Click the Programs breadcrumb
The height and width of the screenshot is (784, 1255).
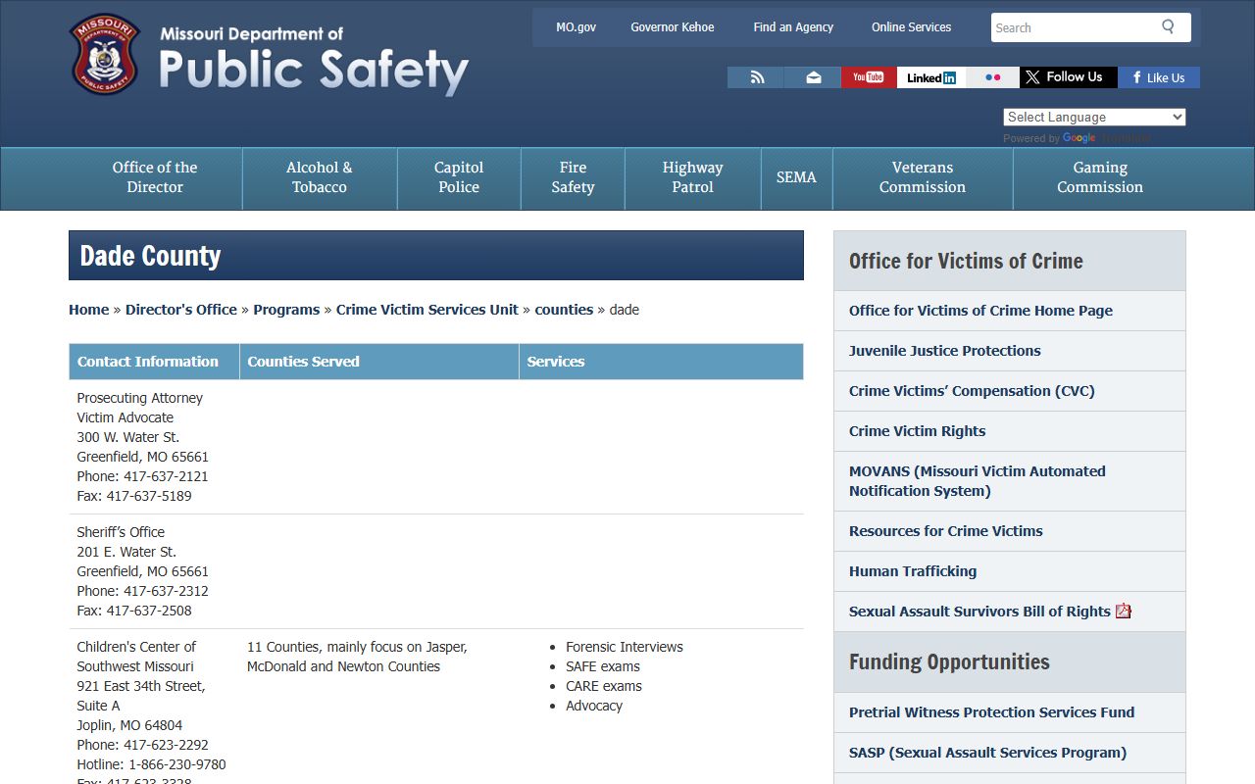pos(286,310)
